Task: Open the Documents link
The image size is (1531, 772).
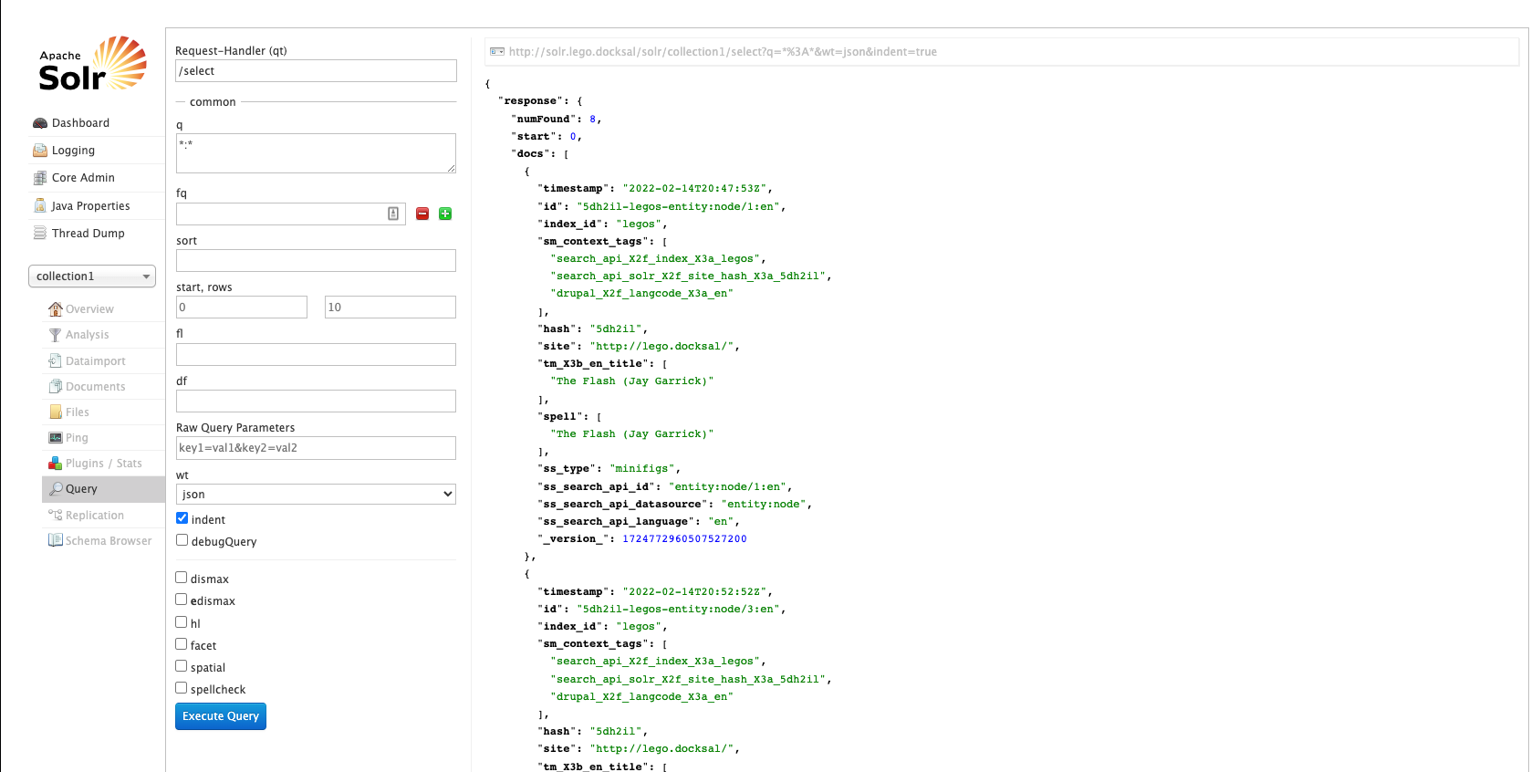Action: 96,387
